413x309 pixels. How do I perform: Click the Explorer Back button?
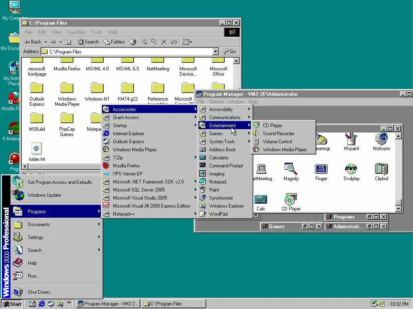[33, 42]
